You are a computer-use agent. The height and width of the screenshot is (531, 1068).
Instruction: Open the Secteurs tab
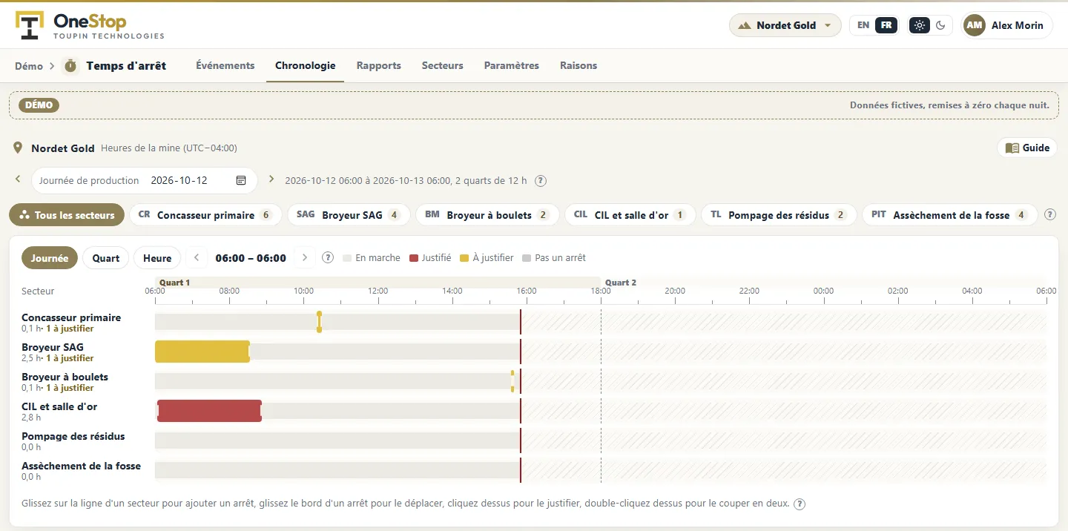[443, 65]
